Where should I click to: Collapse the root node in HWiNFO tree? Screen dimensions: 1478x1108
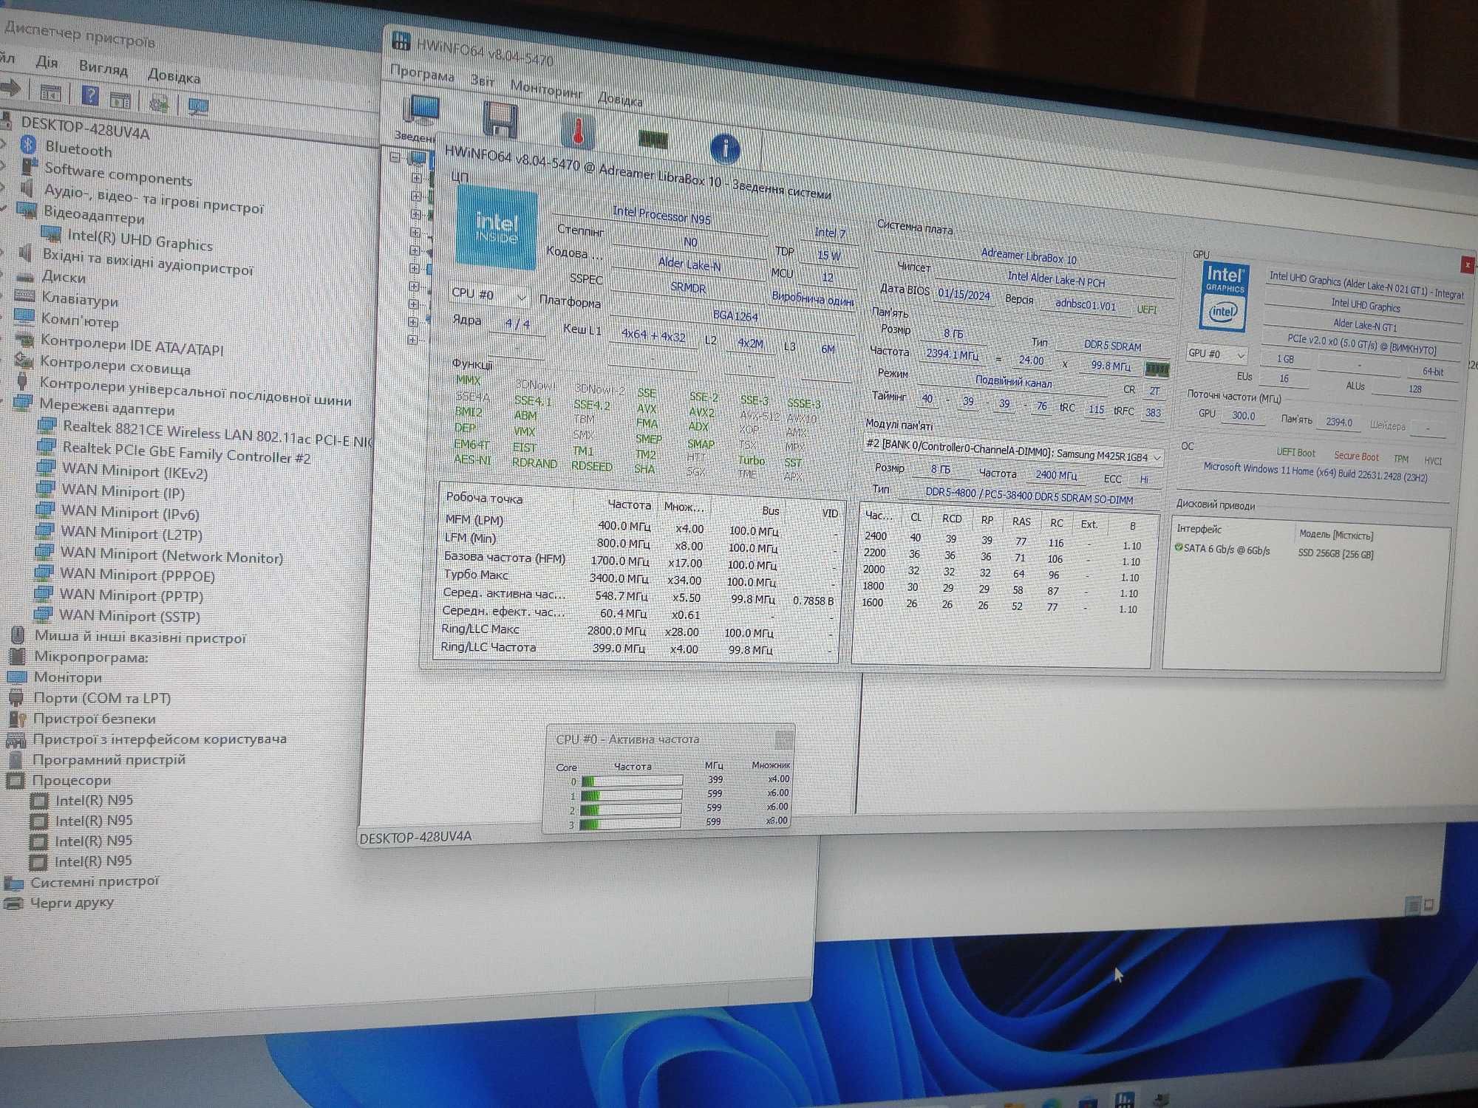(x=395, y=157)
